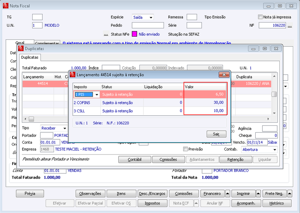Screen dimensions: 300x213
Task: Click the Pedido input field
Action: [x=148, y=25]
